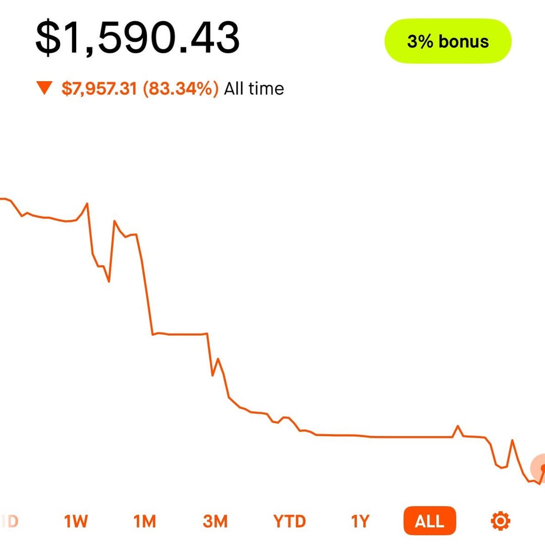Image resolution: width=545 pixels, height=556 pixels.
Task: Tap the current-value dot at chart's end
Action: point(542,468)
